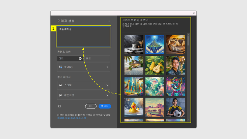Select the giraffes in city thumbnail
The height and width of the screenshot is (139, 247).
pos(134,86)
